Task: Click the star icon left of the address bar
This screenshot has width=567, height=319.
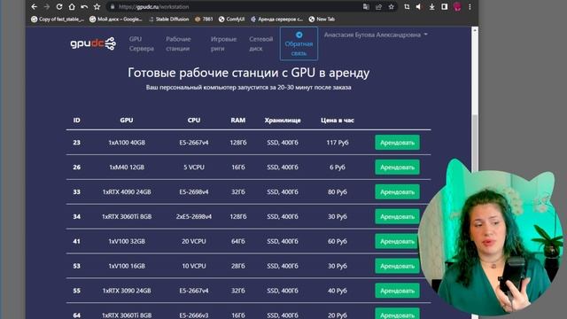Action: point(97,7)
